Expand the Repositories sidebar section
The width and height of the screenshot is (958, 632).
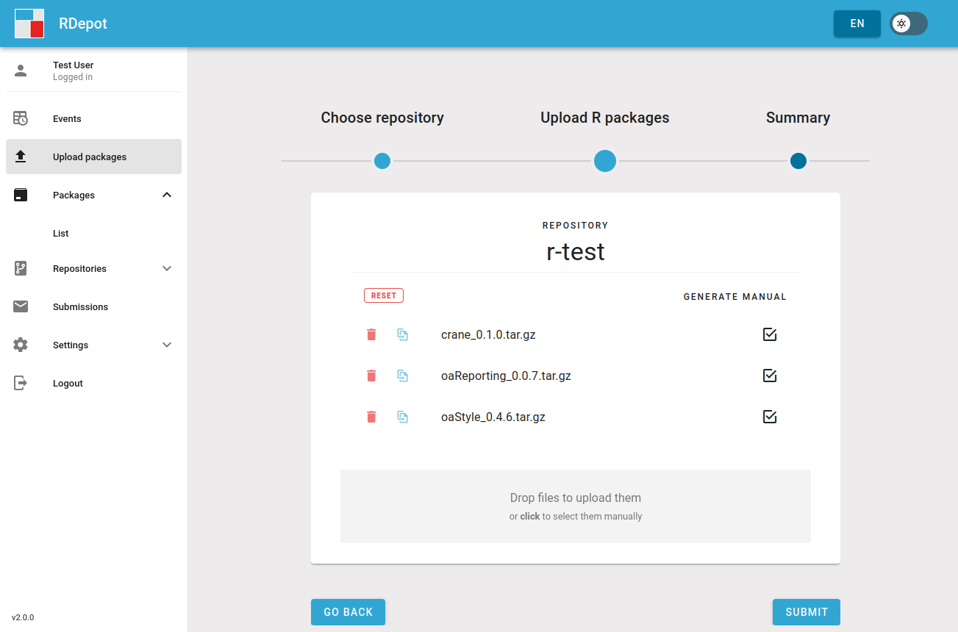point(167,268)
